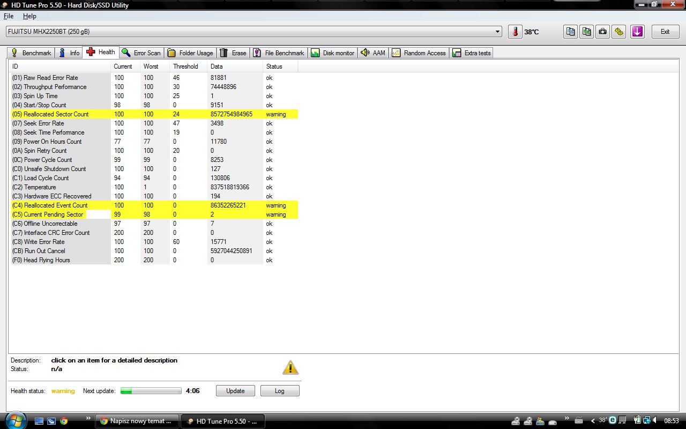This screenshot has height=429, width=686.
Task: Click the copy screenshot to clipboard icon
Action: (x=587, y=32)
